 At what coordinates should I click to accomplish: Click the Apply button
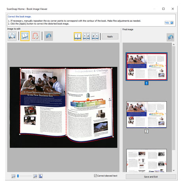click(110, 36)
